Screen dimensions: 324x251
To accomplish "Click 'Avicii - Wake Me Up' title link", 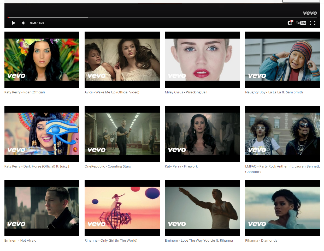I will (112, 92).
